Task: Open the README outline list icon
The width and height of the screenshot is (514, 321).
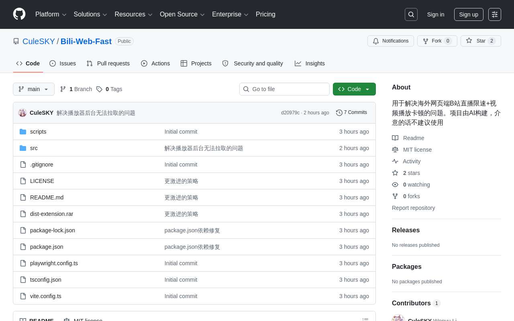Action: (x=365, y=320)
